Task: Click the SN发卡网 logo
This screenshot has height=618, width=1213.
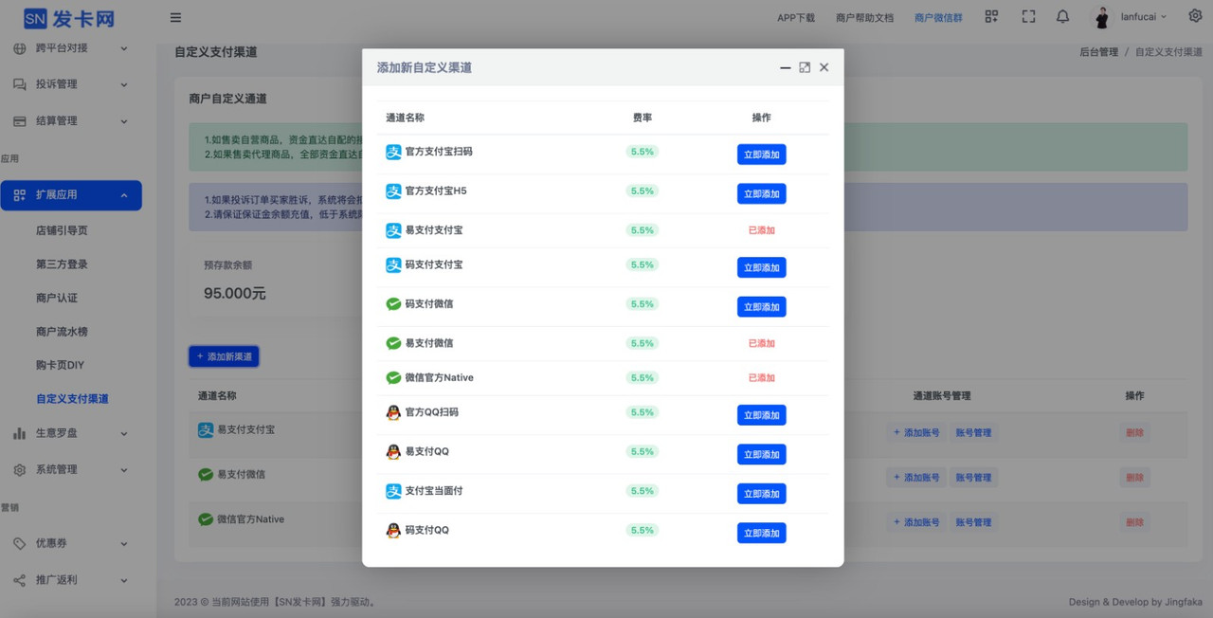Action: (x=69, y=18)
